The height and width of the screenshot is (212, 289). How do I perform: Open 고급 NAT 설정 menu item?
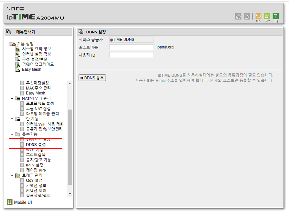pyautogui.click(x=38, y=109)
